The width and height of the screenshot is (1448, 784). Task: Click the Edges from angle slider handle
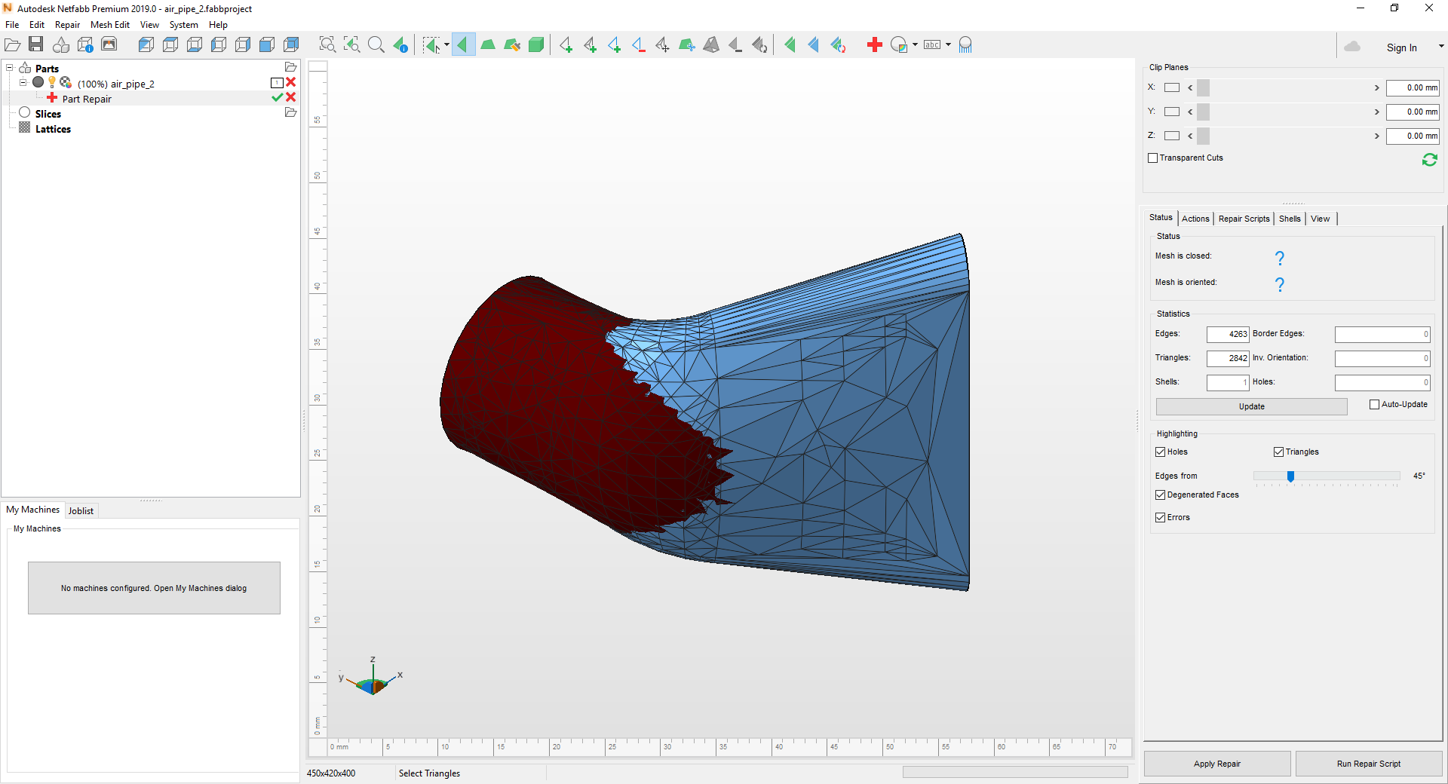point(1290,476)
